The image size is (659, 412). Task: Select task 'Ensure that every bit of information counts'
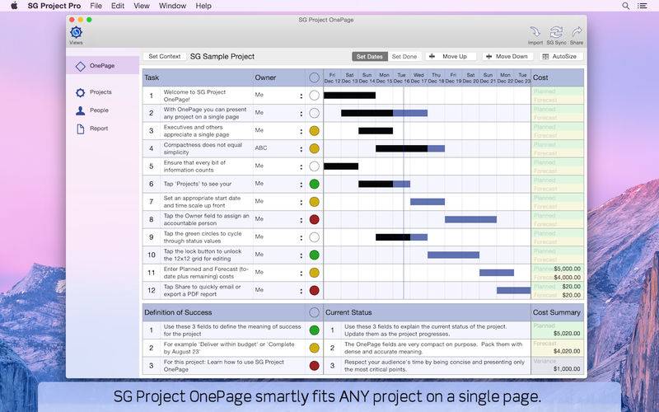[194, 166]
